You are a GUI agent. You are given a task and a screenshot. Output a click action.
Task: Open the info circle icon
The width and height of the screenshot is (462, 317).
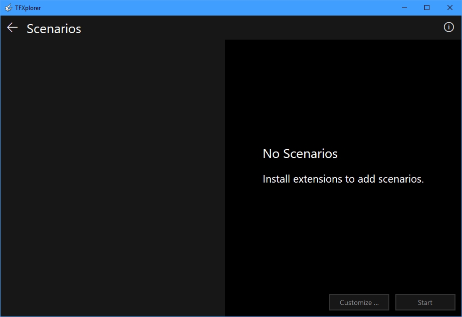click(x=448, y=28)
